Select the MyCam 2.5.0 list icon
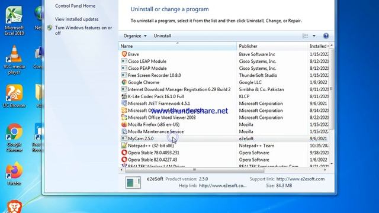 click(124, 138)
